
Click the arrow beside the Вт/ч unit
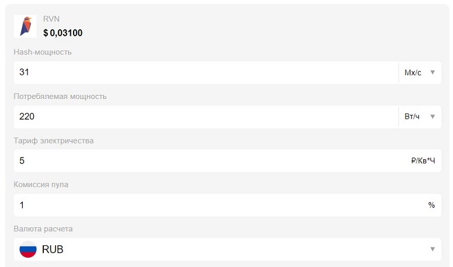[x=433, y=117]
